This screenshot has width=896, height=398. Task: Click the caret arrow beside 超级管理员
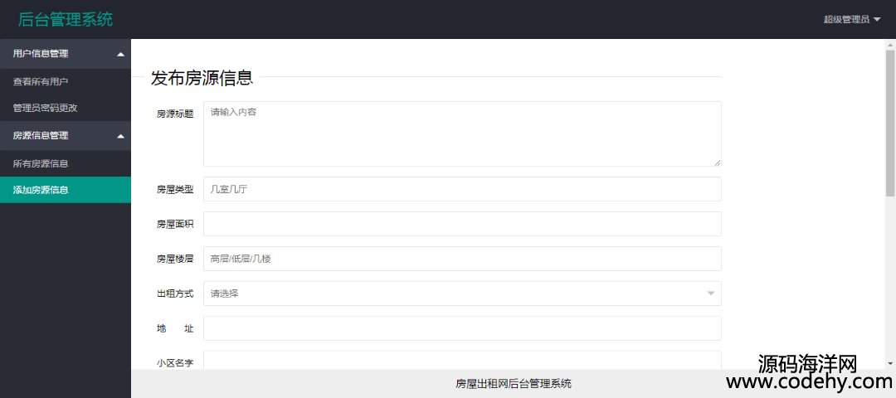pyautogui.click(x=877, y=19)
